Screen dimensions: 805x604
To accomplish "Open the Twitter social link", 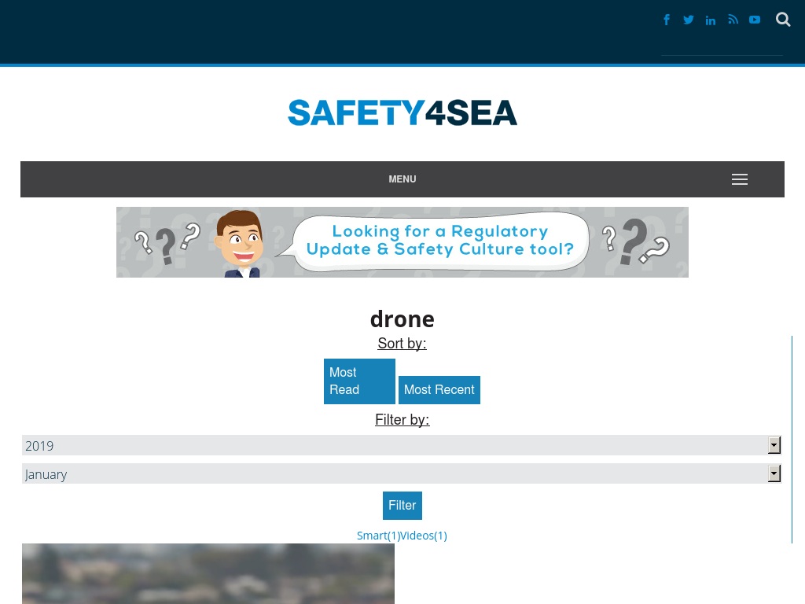I will tap(689, 20).
